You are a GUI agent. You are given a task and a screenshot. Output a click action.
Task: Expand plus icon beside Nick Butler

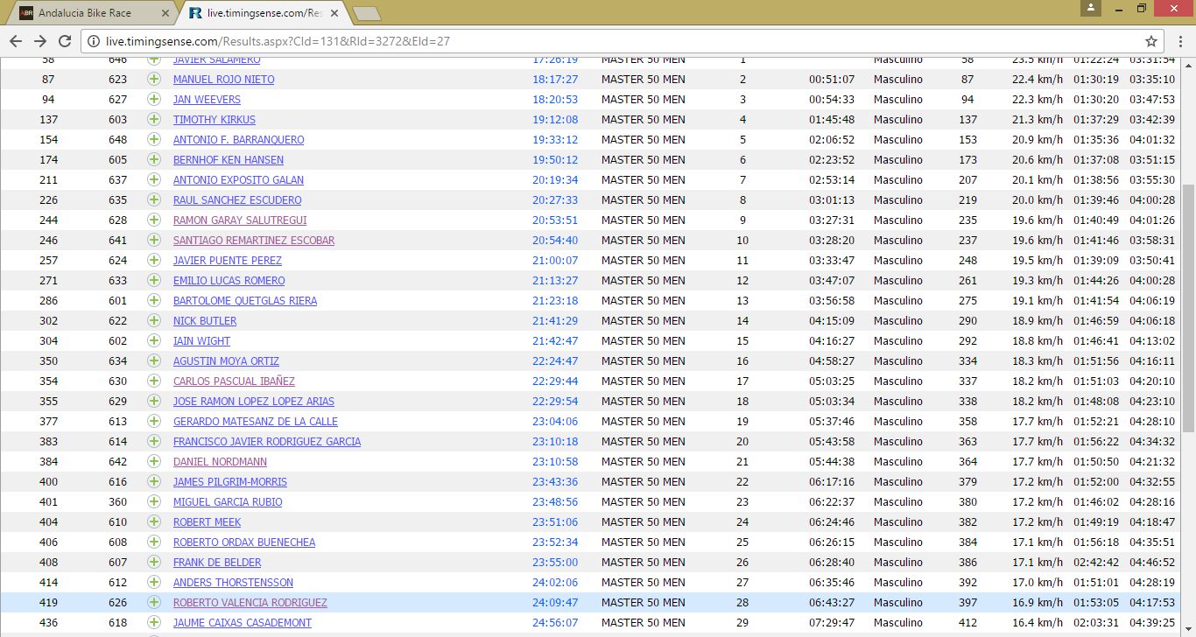pyautogui.click(x=154, y=321)
